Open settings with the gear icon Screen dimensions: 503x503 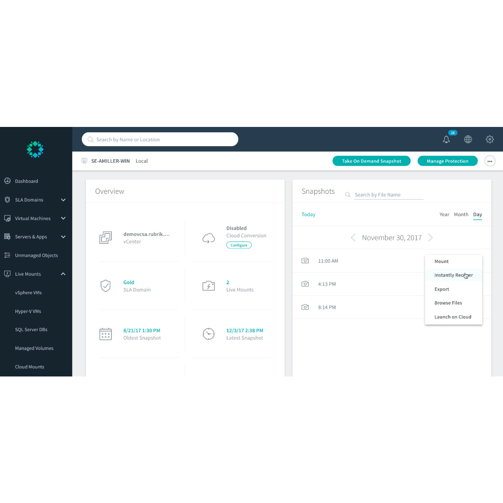pyautogui.click(x=490, y=139)
